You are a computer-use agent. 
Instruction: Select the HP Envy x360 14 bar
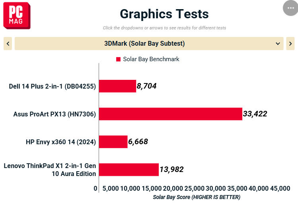[113, 142]
